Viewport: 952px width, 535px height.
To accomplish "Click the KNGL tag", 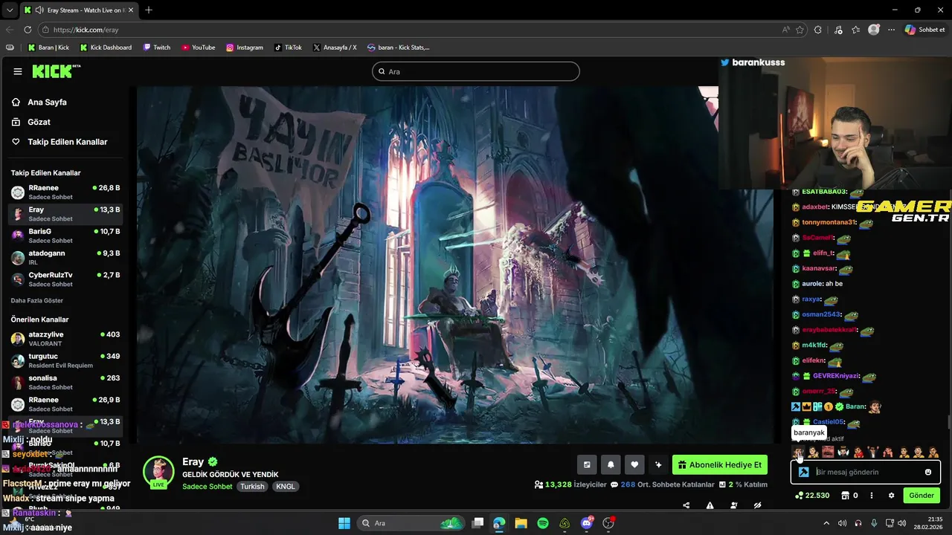I will coord(286,487).
